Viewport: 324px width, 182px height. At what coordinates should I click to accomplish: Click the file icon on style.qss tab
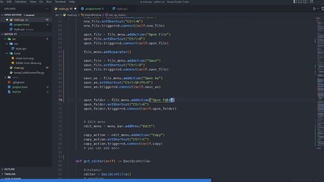click(x=113, y=9)
